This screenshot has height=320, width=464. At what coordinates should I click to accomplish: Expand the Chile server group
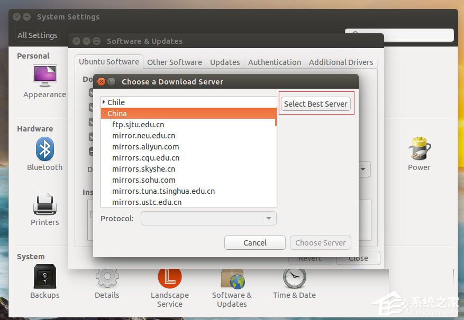pos(104,102)
